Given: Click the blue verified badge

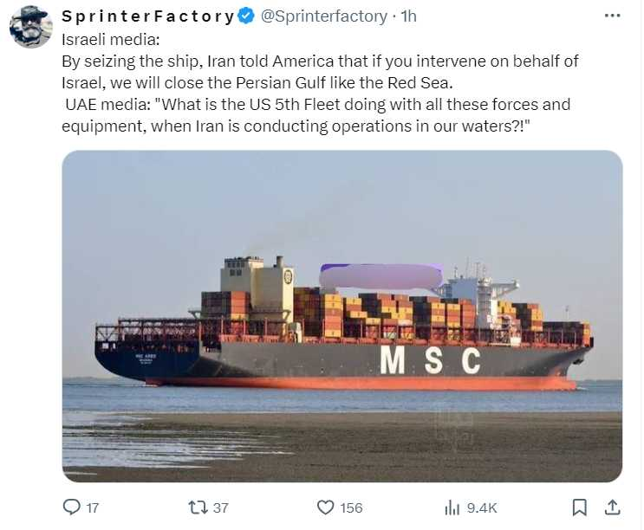Looking at the screenshot, I should coord(246,16).
